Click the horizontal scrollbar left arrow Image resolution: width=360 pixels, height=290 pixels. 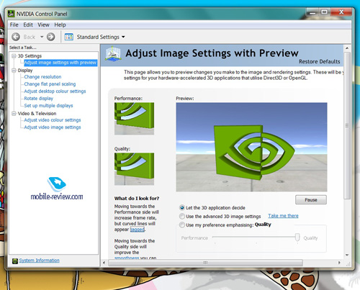click(x=104, y=263)
